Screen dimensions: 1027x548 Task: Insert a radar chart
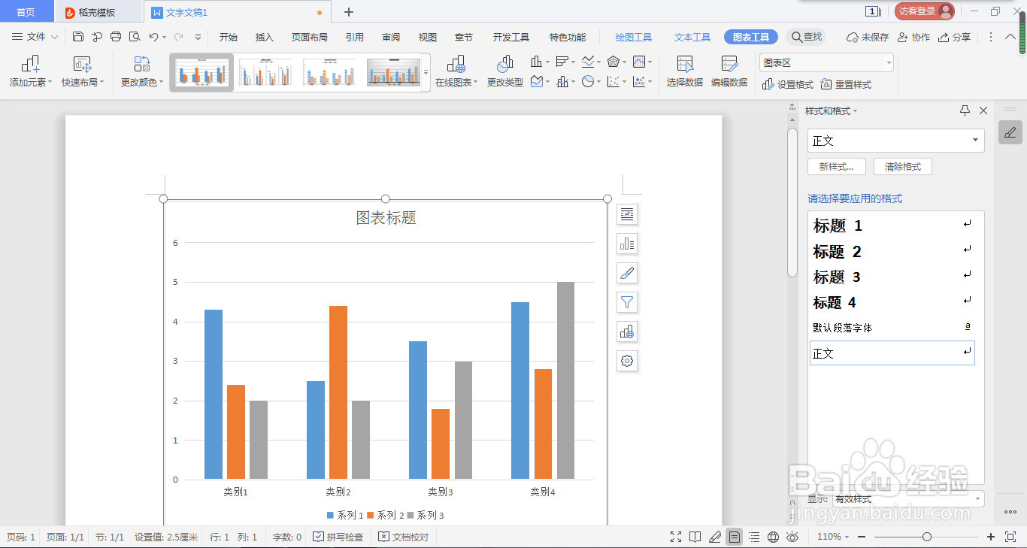(615, 62)
